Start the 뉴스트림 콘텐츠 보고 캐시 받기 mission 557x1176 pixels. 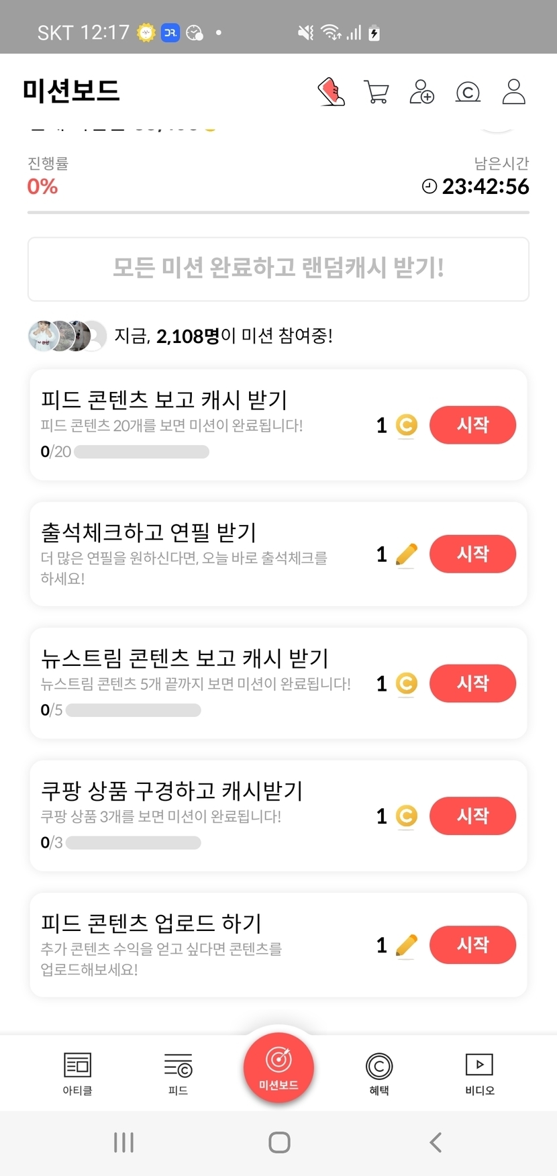coord(472,683)
